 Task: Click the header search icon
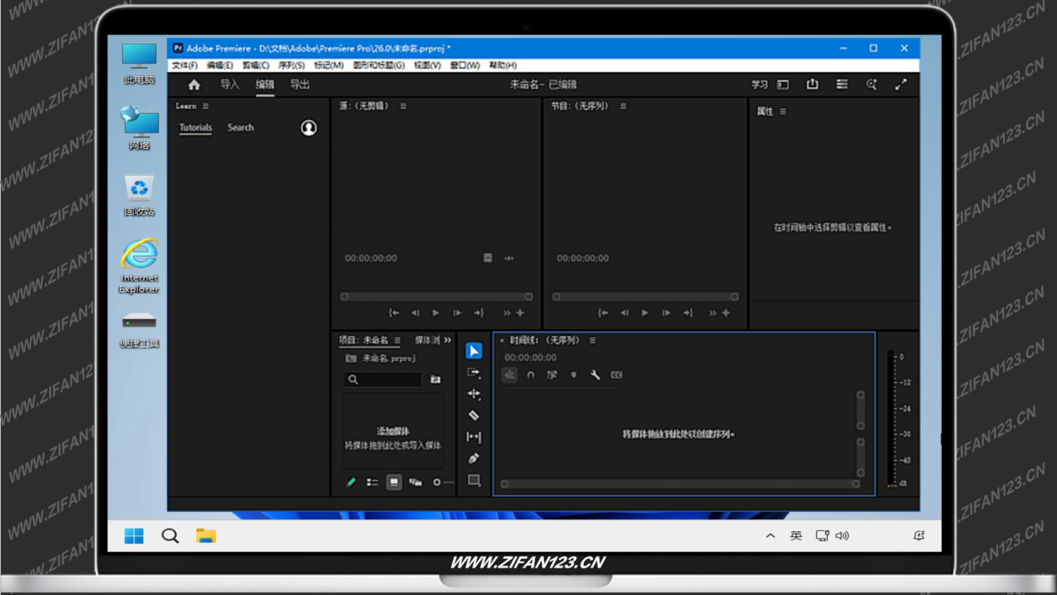[x=871, y=84]
